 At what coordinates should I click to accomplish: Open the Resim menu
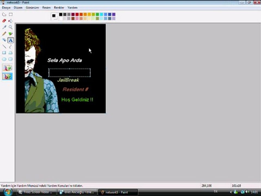[x=46, y=8]
